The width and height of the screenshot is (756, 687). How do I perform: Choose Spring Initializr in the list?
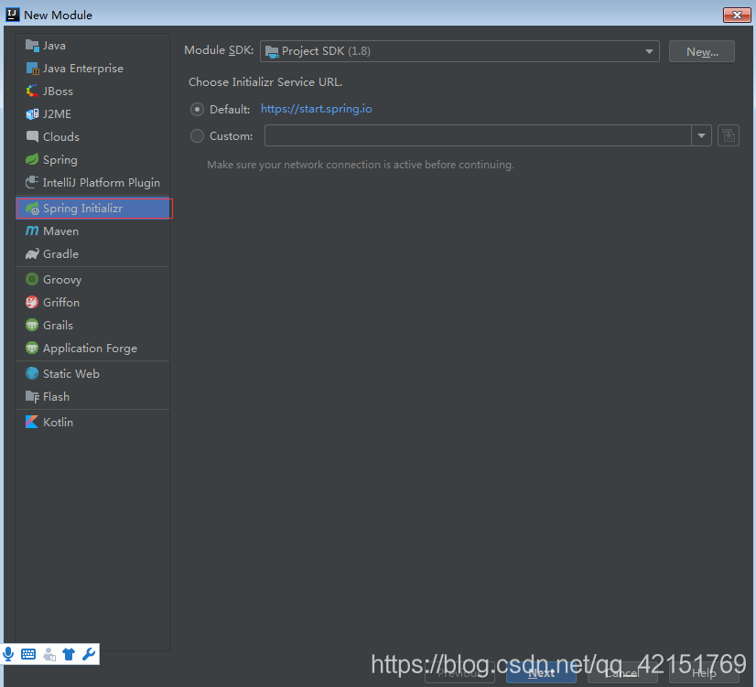tap(92, 209)
